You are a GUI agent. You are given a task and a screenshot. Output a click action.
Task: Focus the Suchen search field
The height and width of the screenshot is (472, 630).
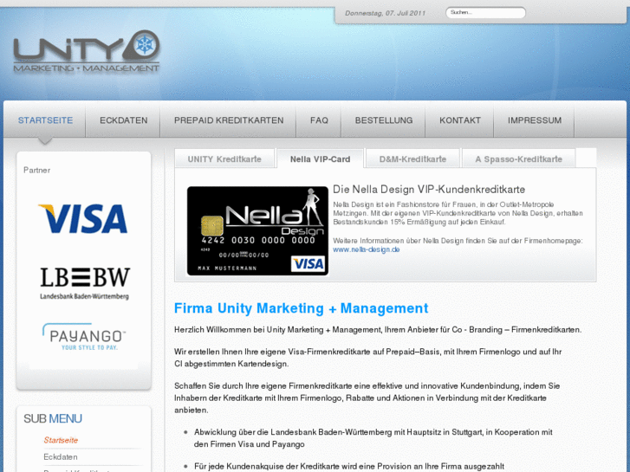(x=485, y=13)
